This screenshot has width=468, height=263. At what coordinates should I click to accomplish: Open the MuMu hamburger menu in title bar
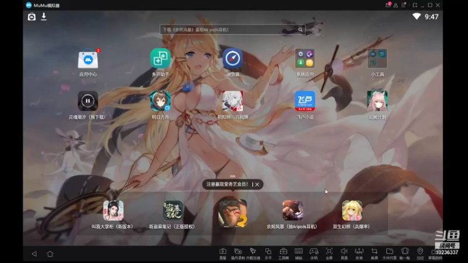coord(404,5)
